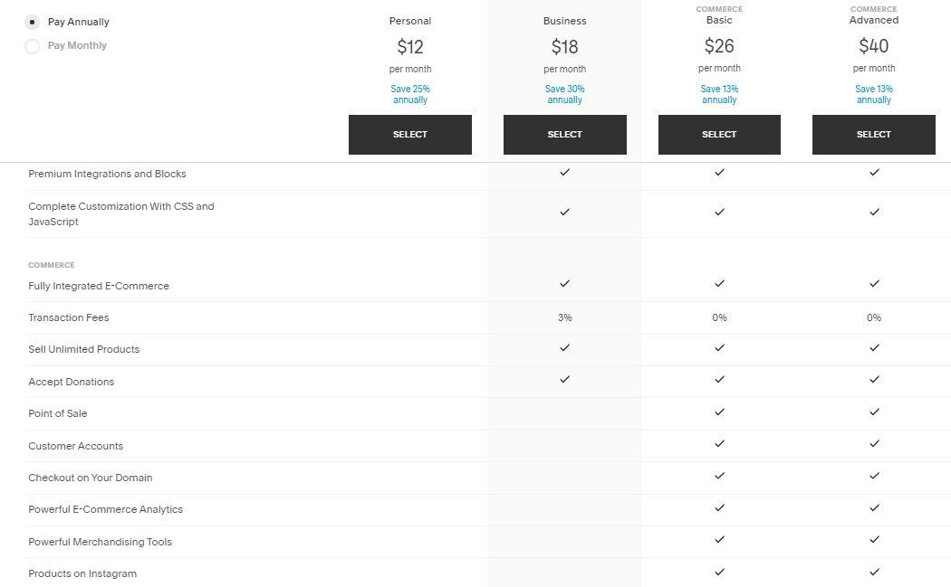Viewport: 951px width, 587px height.
Task: Click the Business plan checkmark for Accept Donations
Action: click(564, 381)
